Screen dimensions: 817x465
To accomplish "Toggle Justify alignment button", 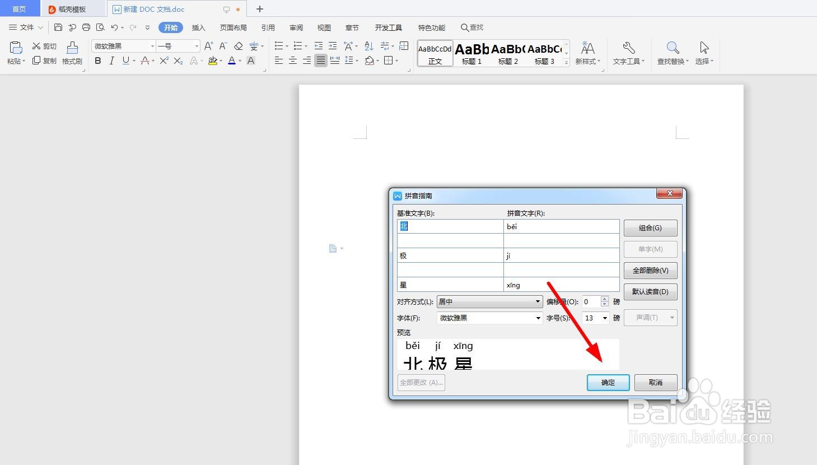I will click(321, 61).
